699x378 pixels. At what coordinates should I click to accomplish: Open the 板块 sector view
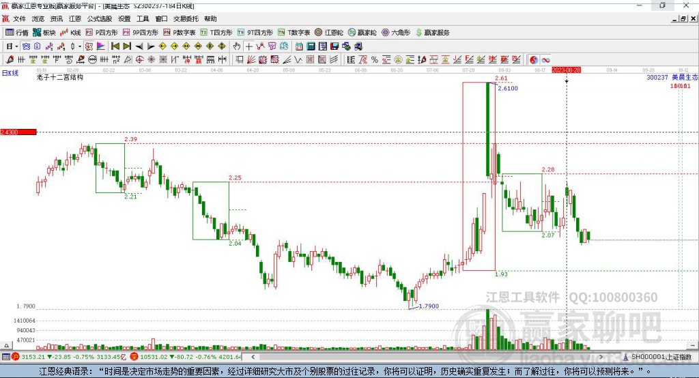click(44, 33)
